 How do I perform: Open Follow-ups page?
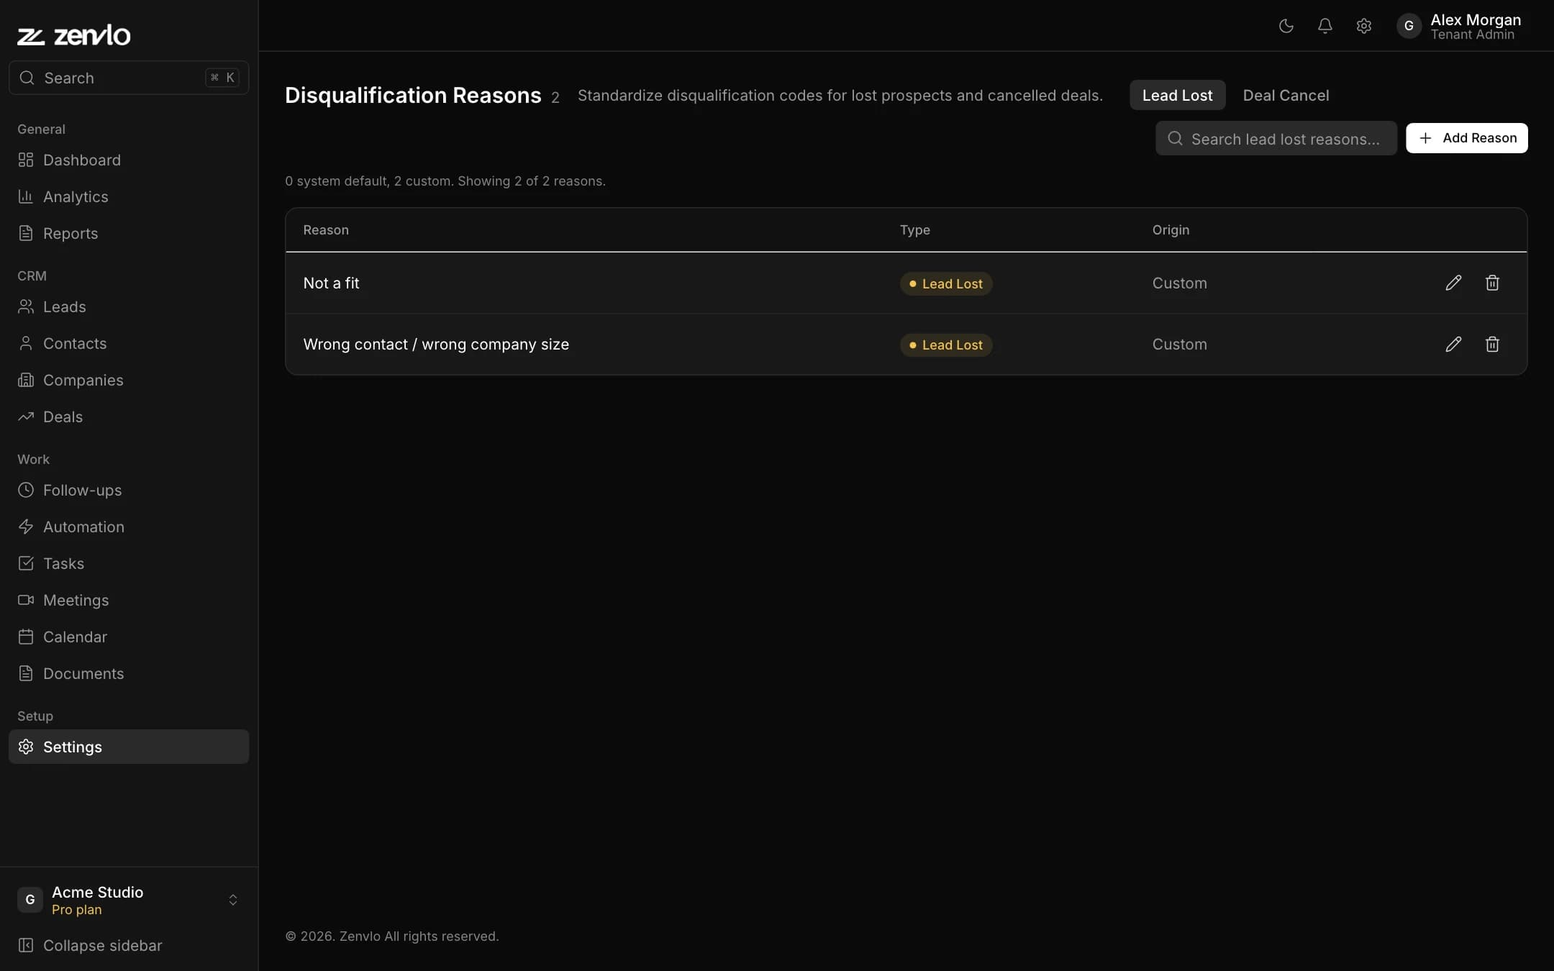click(x=129, y=490)
